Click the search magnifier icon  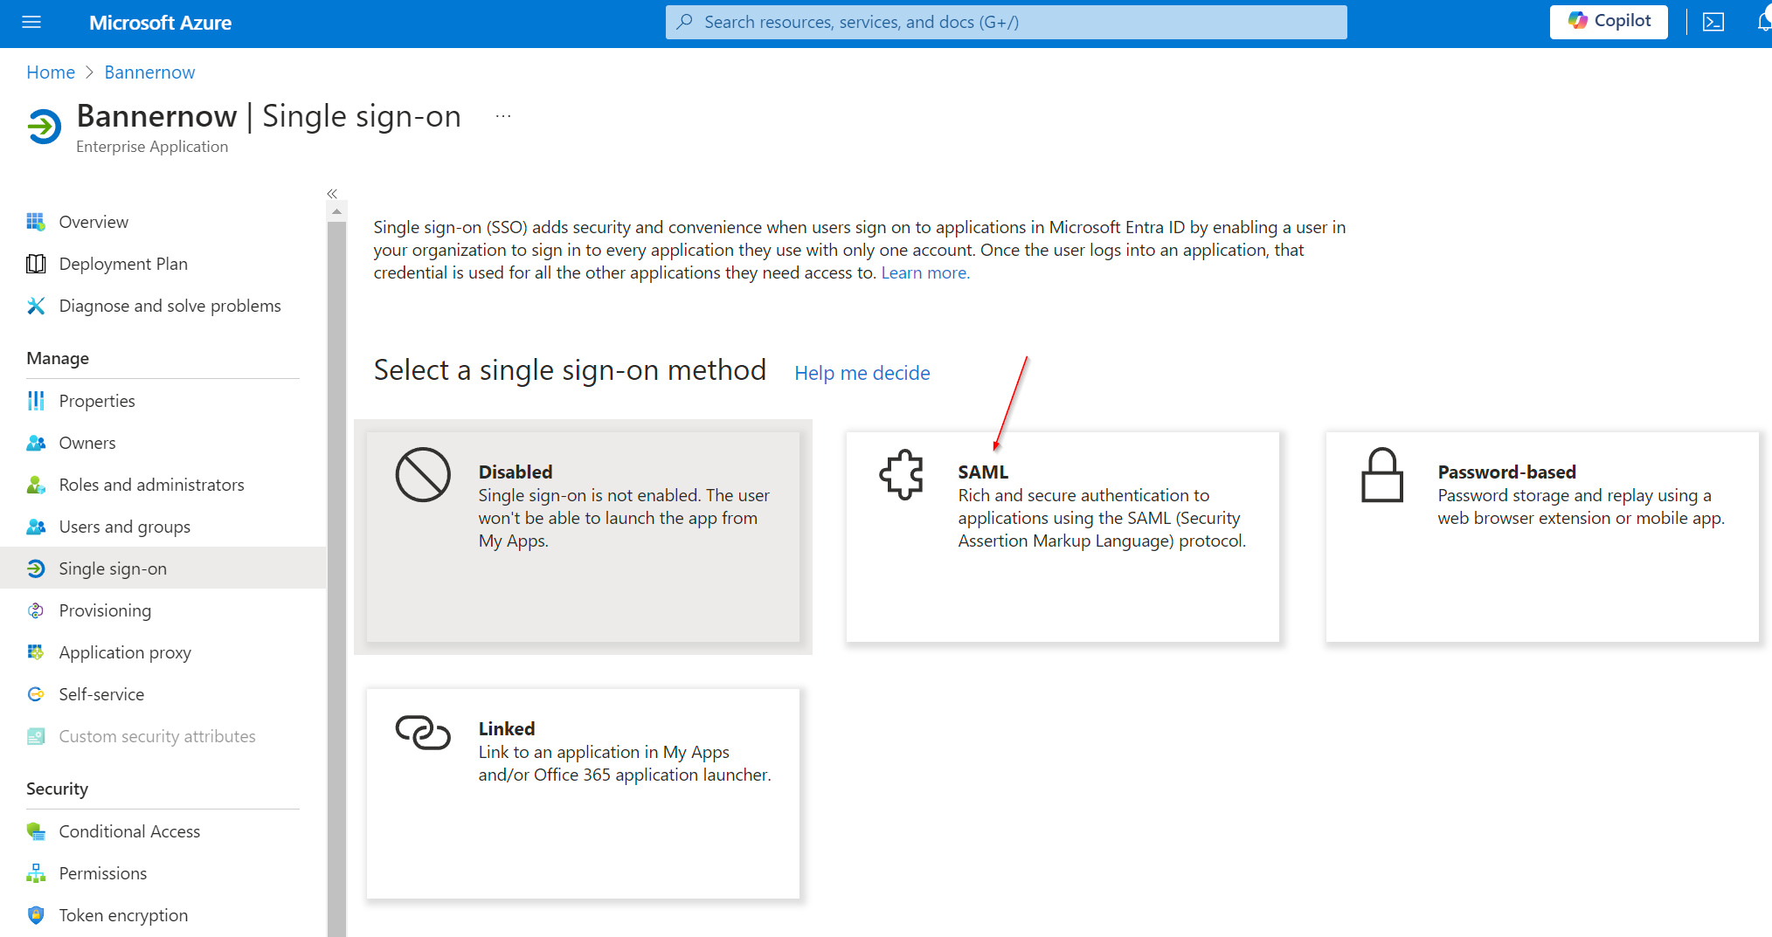click(x=685, y=22)
